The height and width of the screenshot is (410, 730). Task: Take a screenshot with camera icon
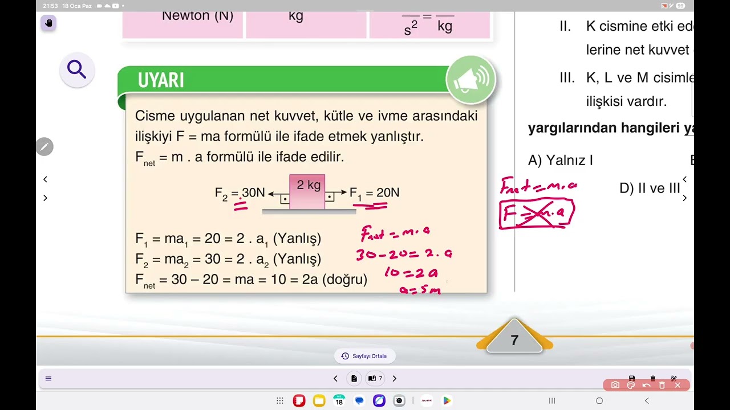pos(615,385)
